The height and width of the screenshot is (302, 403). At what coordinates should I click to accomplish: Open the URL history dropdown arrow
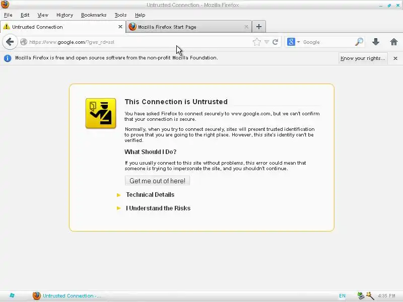tap(267, 42)
